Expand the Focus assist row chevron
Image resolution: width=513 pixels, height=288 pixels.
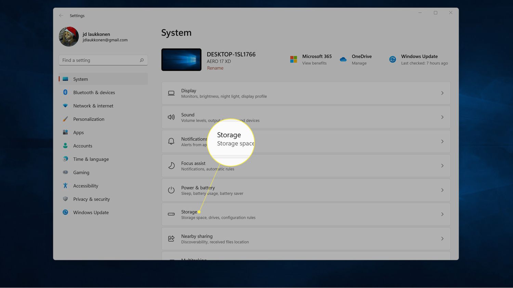[x=442, y=166]
